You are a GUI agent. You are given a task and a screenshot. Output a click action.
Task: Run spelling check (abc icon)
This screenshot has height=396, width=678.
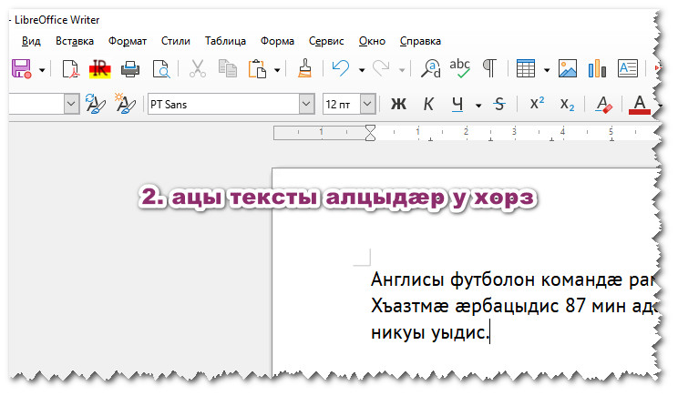[459, 68]
